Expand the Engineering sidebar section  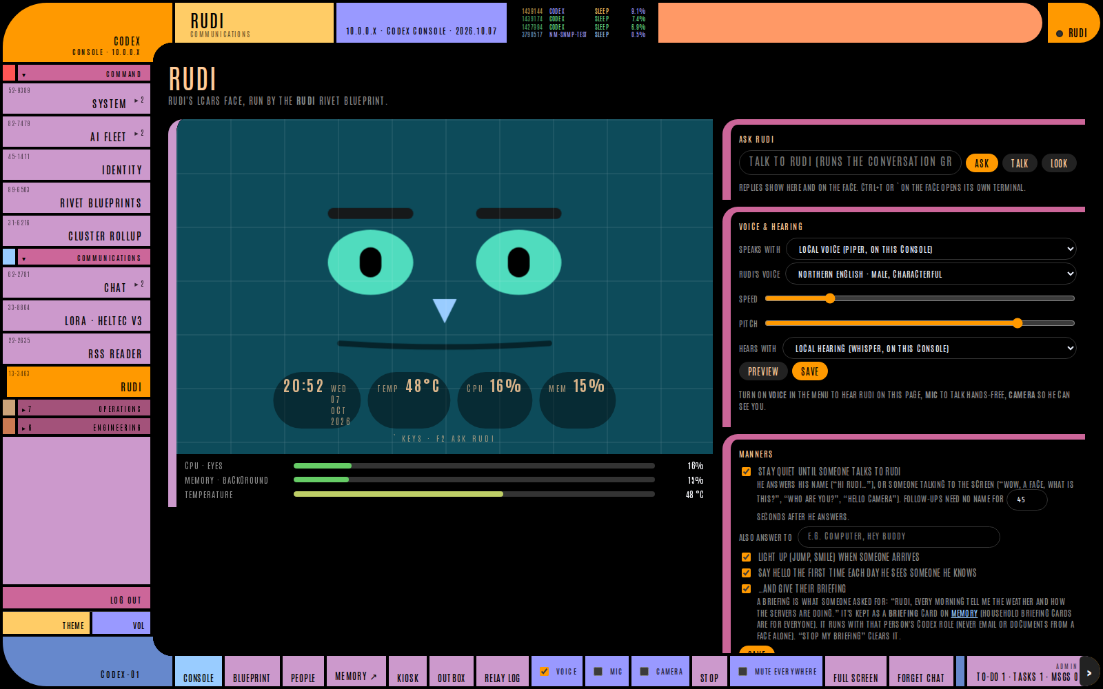point(84,427)
